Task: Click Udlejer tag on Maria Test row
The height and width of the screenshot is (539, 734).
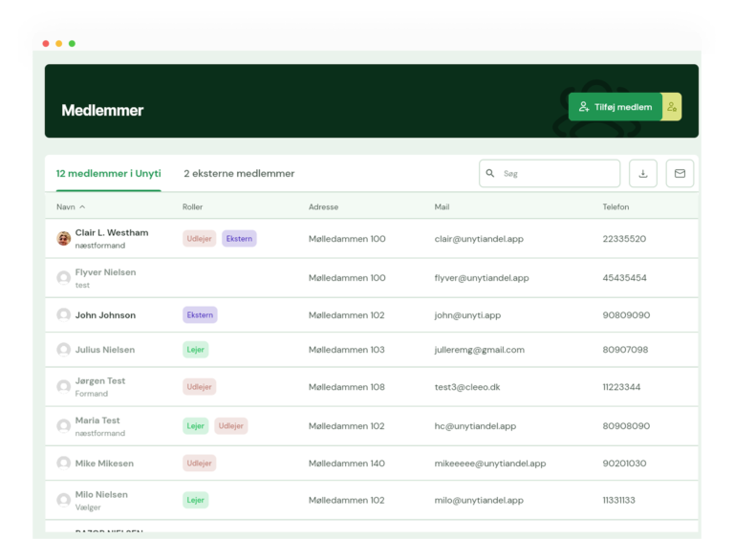Action: click(230, 426)
